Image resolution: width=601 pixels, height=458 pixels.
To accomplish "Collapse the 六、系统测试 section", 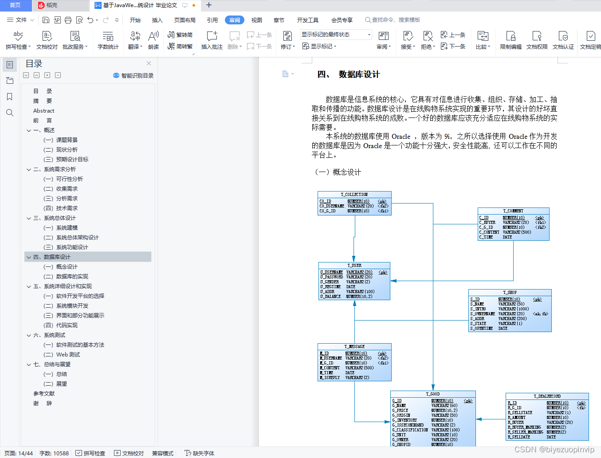I will pyautogui.click(x=29, y=335).
